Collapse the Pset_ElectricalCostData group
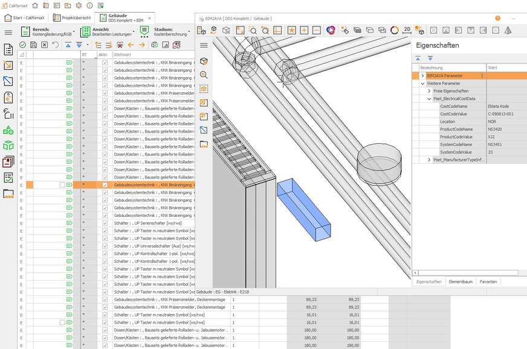The image size is (527, 349). tap(429, 98)
